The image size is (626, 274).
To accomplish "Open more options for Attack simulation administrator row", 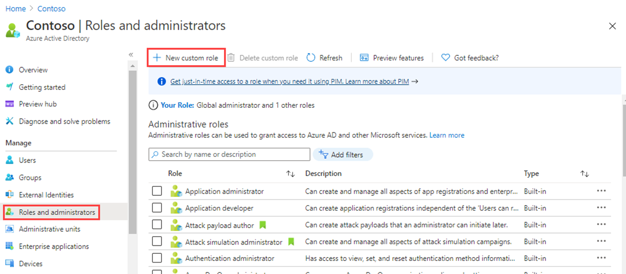I will click(x=601, y=241).
